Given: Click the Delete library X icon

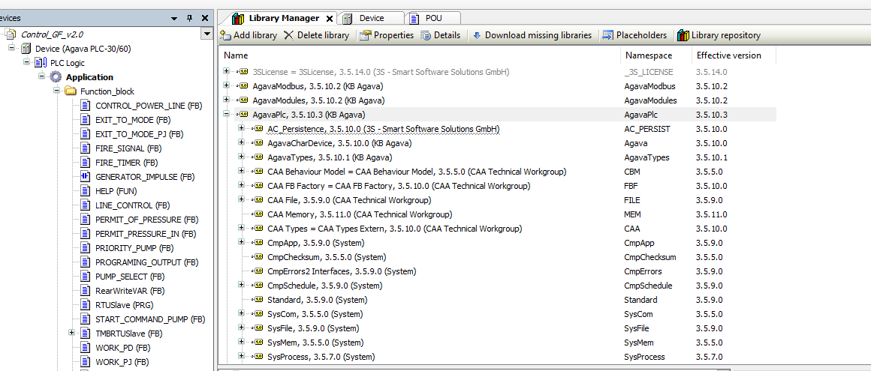Looking at the screenshot, I should [289, 35].
